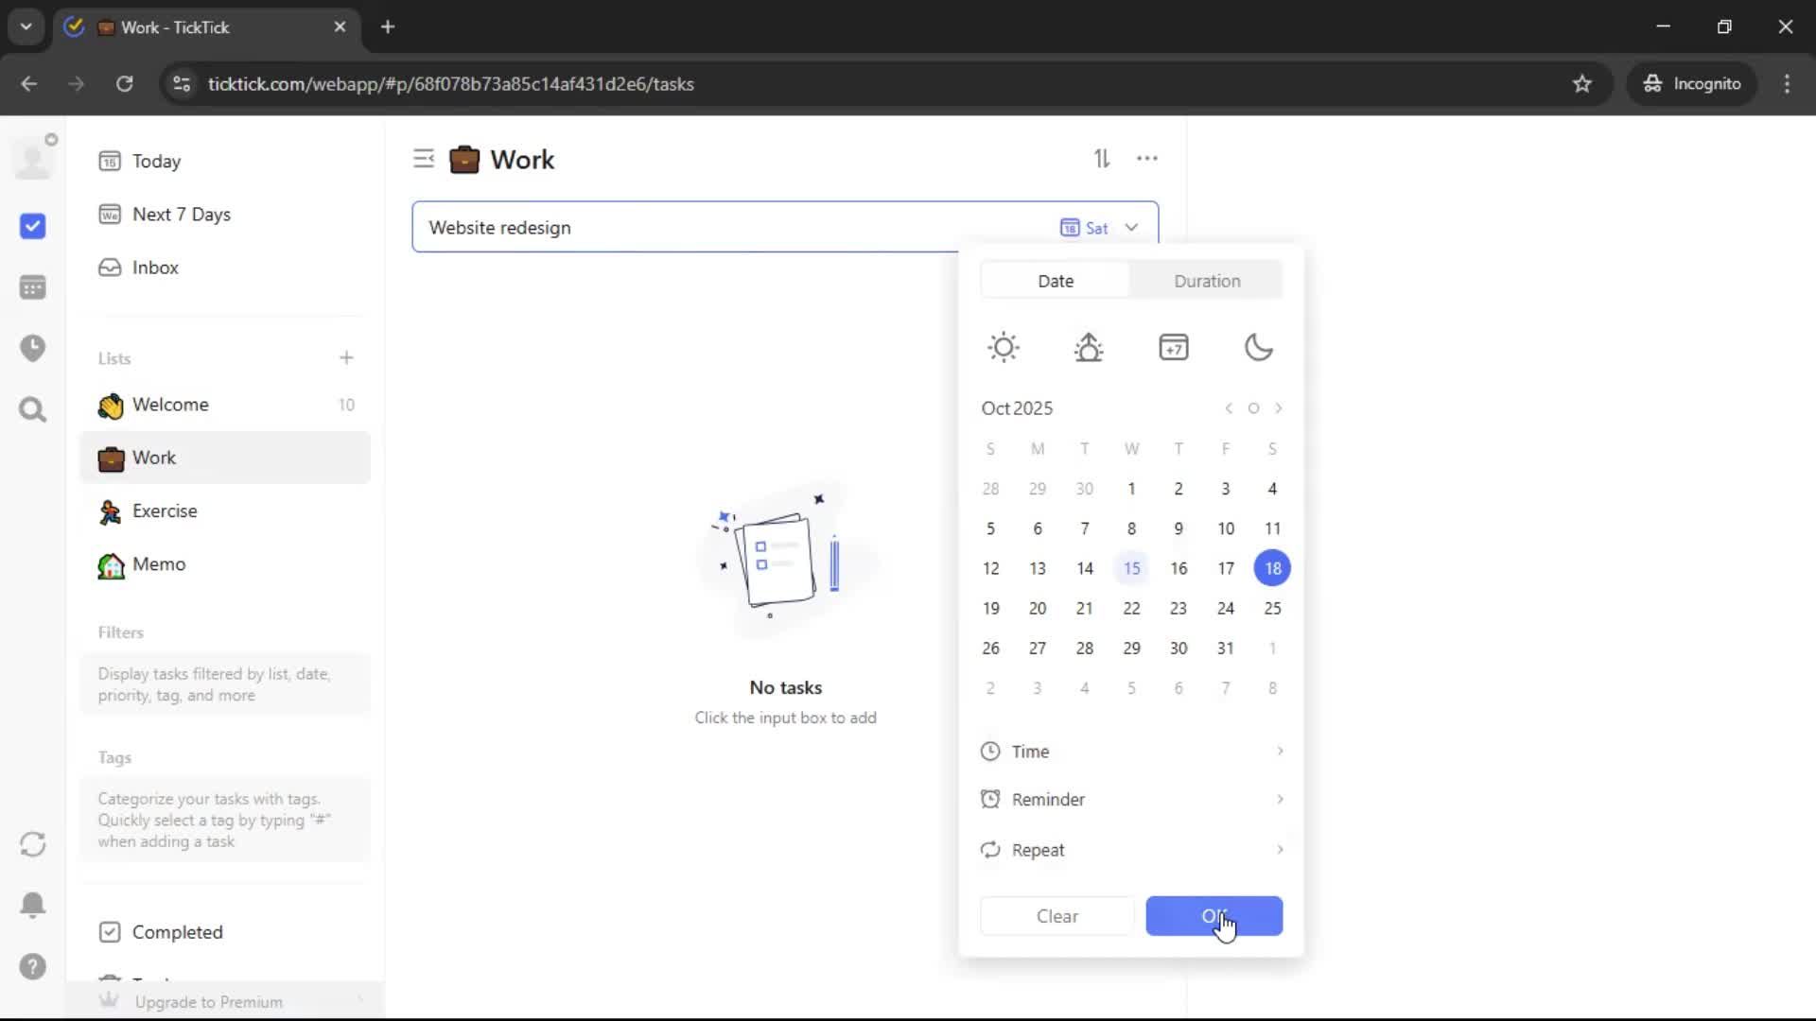Choose the Next Week +7 calendar icon
Screen dimensions: 1816x1021
click(1173, 347)
